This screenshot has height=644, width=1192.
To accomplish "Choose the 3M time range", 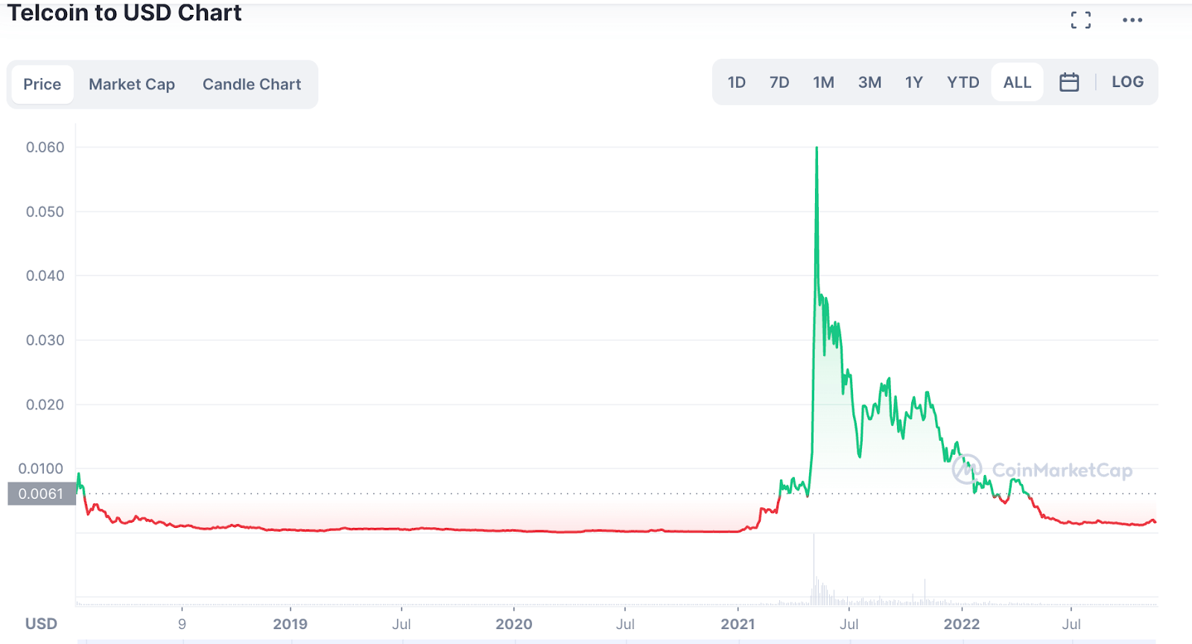I will pos(869,83).
